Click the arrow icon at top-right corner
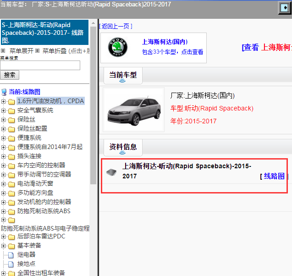The image size is (292, 276). (x=285, y=8)
